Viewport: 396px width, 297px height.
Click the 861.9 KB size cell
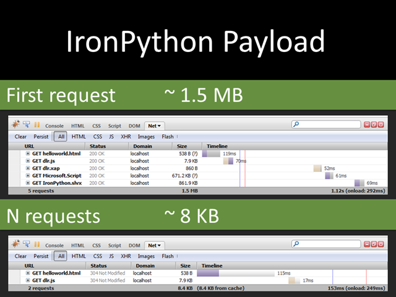(x=188, y=183)
